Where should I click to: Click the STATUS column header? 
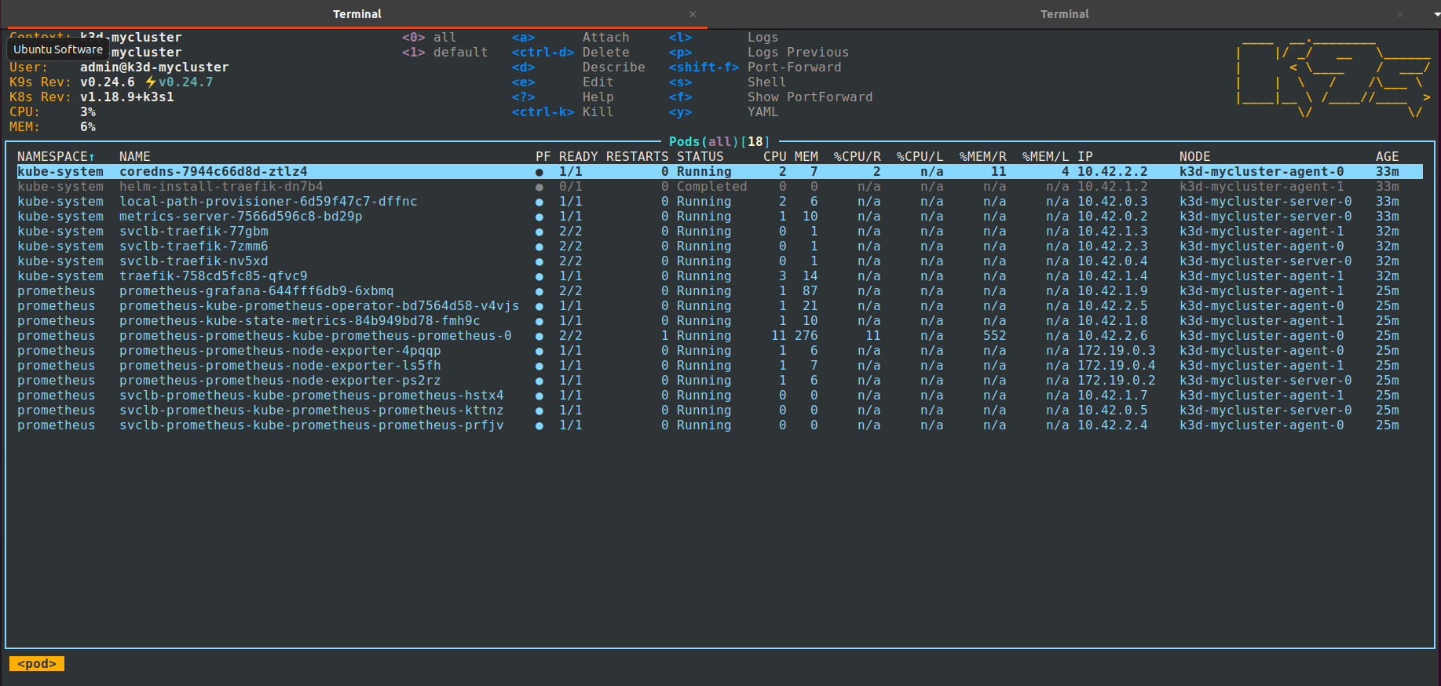click(700, 156)
